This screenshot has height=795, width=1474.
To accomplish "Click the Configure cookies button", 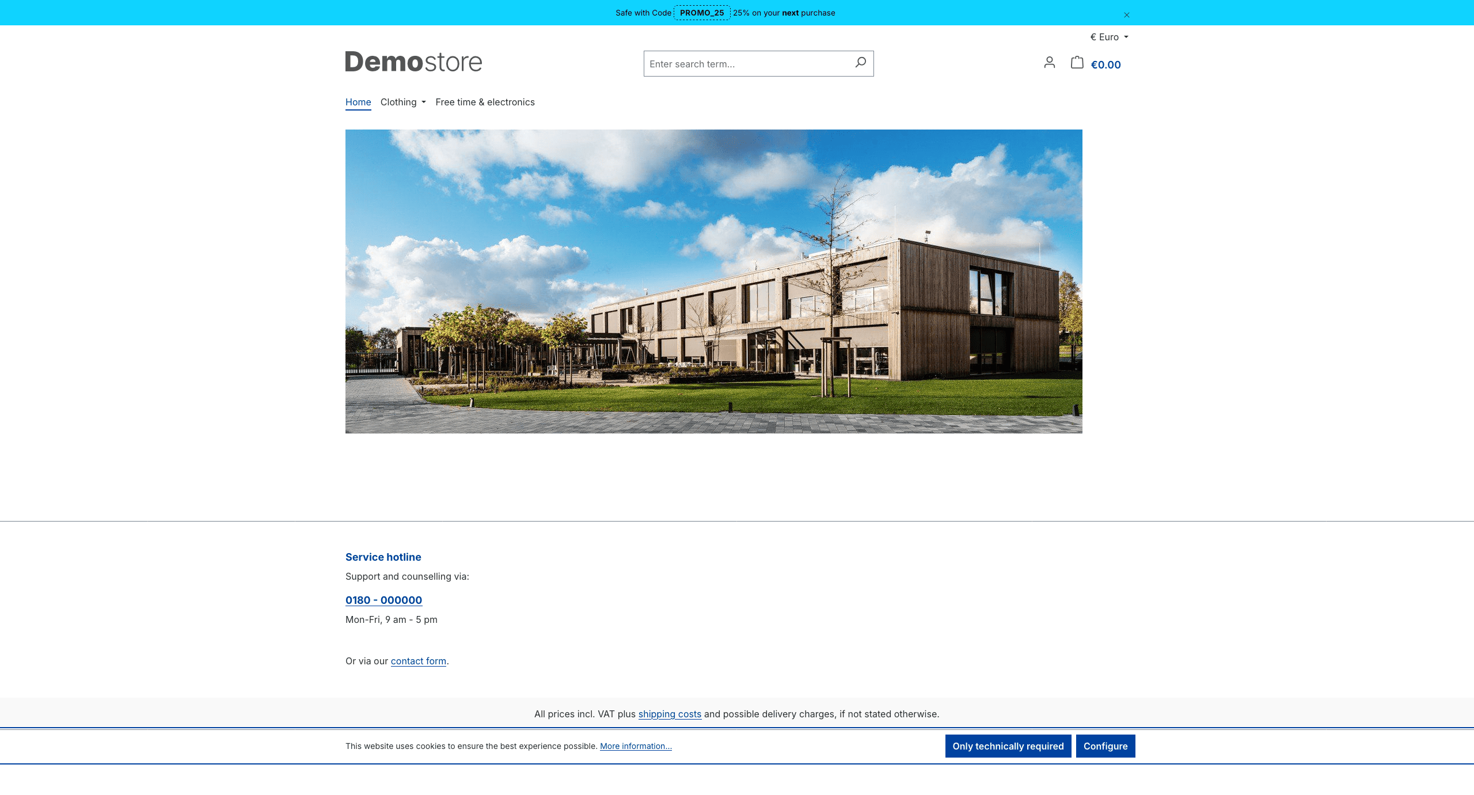I will click(x=1105, y=746).
